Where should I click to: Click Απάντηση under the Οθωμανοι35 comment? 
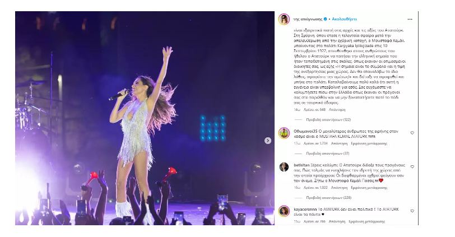tap(339, 143)
